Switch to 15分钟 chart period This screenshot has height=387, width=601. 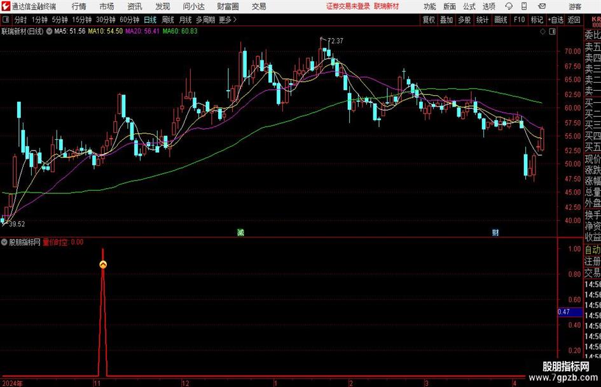coord(81,20)
